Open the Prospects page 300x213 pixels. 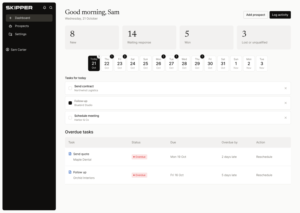(x=29, y=26)
